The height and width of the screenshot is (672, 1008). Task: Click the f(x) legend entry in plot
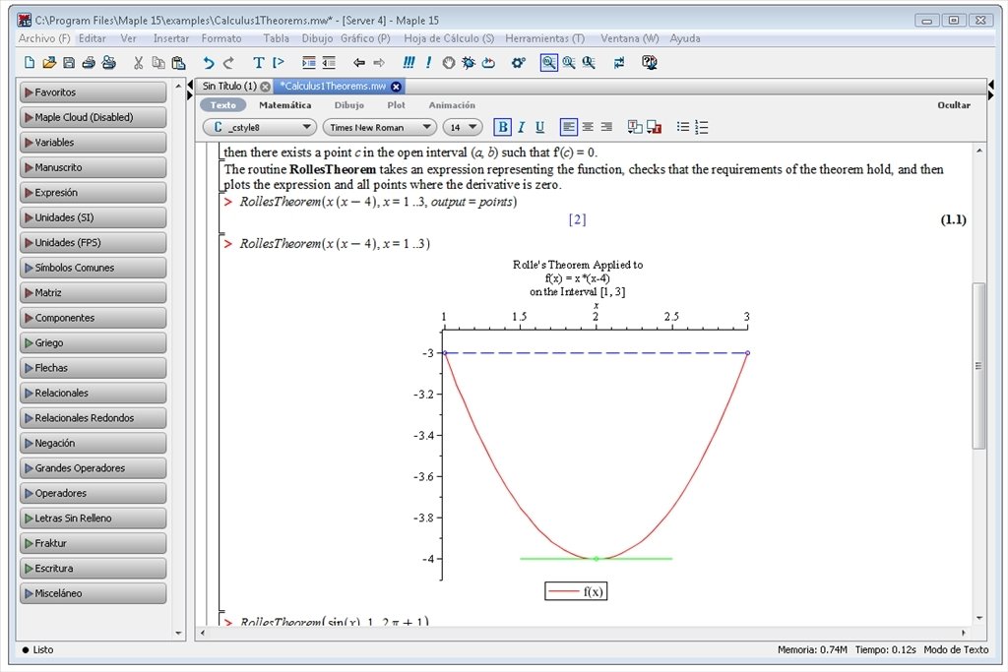[576, 591]
